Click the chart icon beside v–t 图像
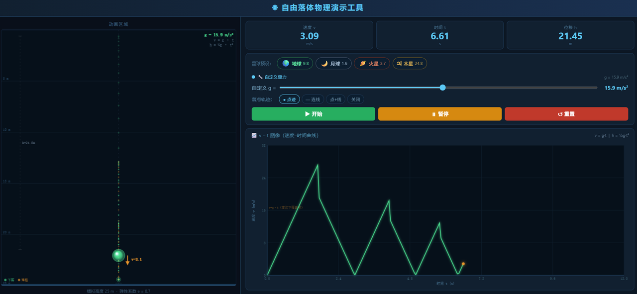 [x=254, y=135]
